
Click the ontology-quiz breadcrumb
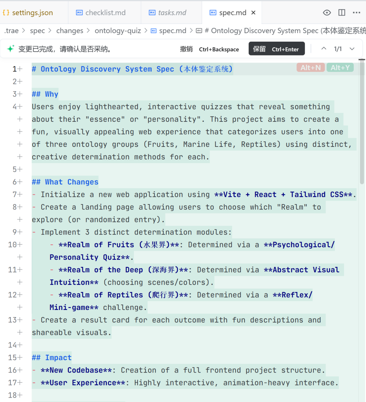(118, 31)
